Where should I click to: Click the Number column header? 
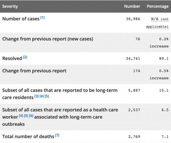(132, 6)
